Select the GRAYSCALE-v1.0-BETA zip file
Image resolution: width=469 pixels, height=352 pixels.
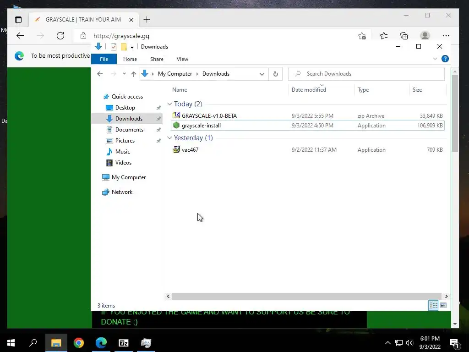pyautogui.click(x=307, y=115)
